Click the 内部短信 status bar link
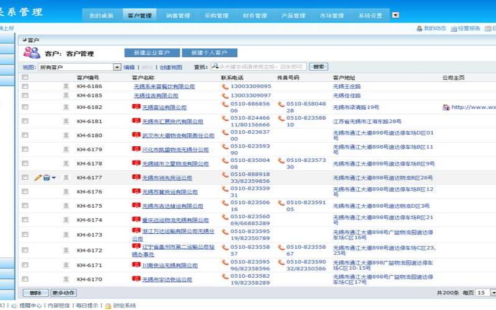The height and width of the screenshot is (310, 496). [x=58, y=306]
